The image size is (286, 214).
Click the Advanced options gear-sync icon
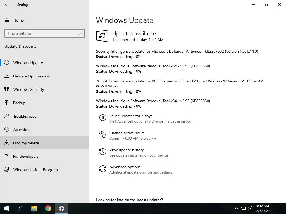pos(103,169)
